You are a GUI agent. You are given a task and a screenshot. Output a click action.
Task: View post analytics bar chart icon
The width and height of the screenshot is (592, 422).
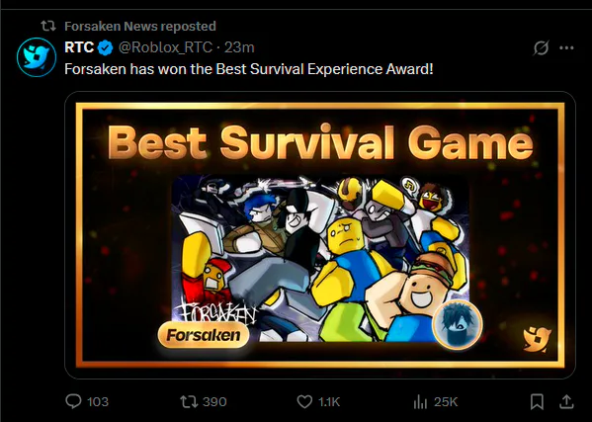pyautogui.click(x=420, y=401)
